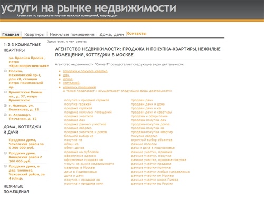Click продажа участков

[x=79, y=116]
